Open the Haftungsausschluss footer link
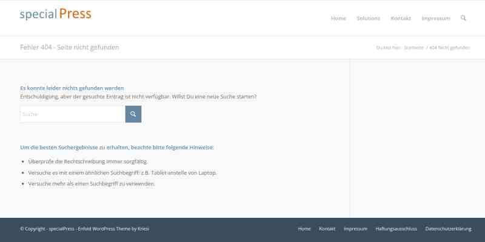 point(396,229)
